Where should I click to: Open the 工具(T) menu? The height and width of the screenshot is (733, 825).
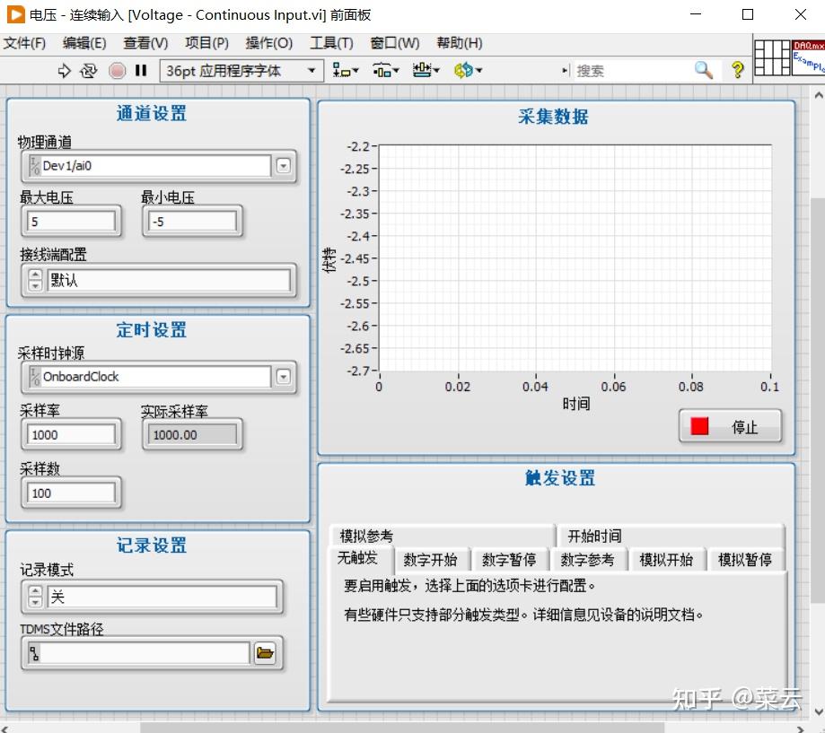(x=331, y=43)
